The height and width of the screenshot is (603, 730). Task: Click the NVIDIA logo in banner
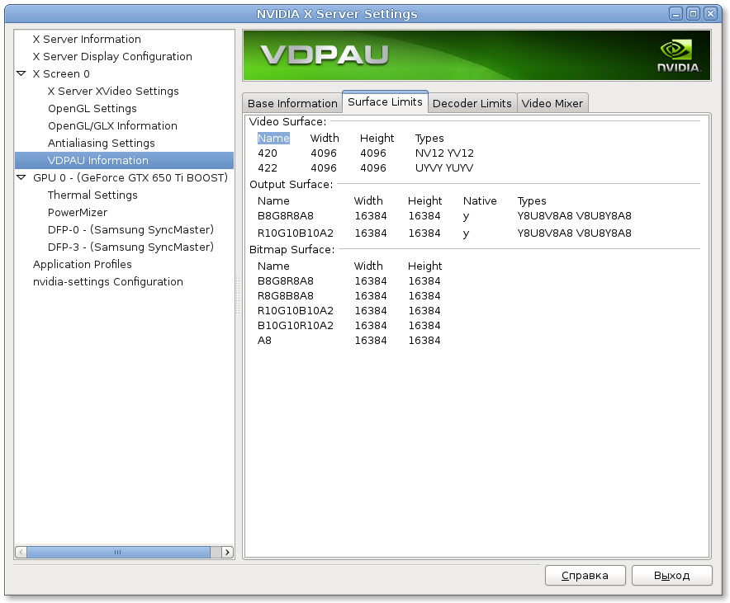coord(678,56)
